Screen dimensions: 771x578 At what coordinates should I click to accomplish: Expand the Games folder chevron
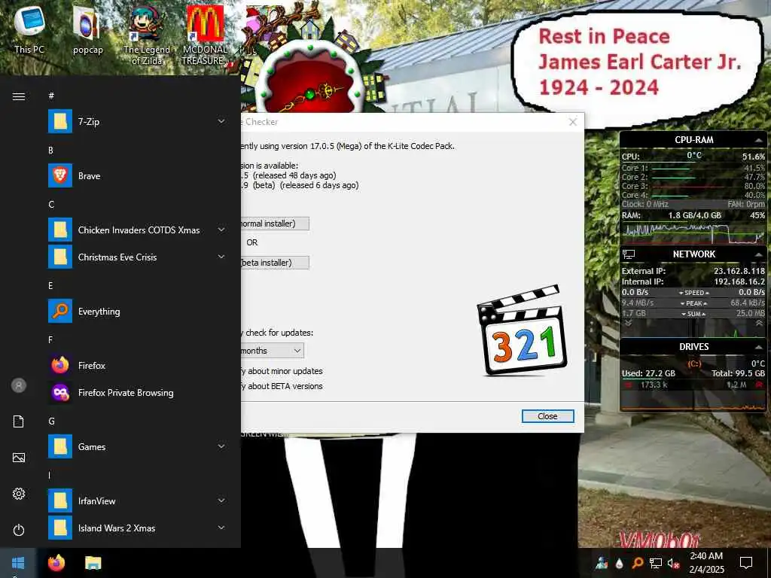pyautogui.click(x=221, y=446)
